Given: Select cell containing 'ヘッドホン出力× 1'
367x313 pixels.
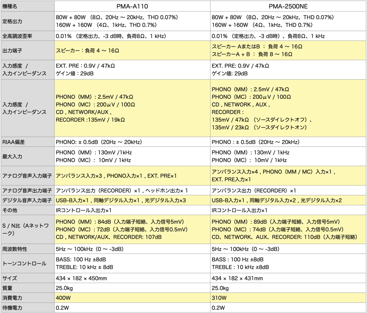Looking at the screenshot, I should click(132, 191).
